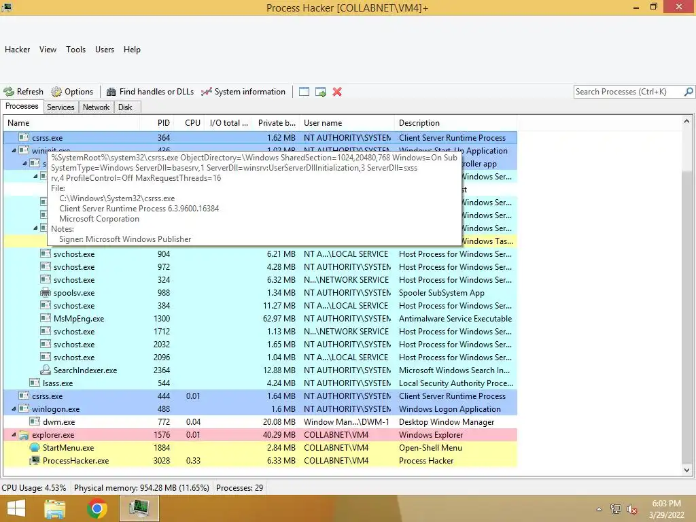This screenshot has width=696, height=522.
Task: Click the scroll down arrow
Action: tap(686, 470)
